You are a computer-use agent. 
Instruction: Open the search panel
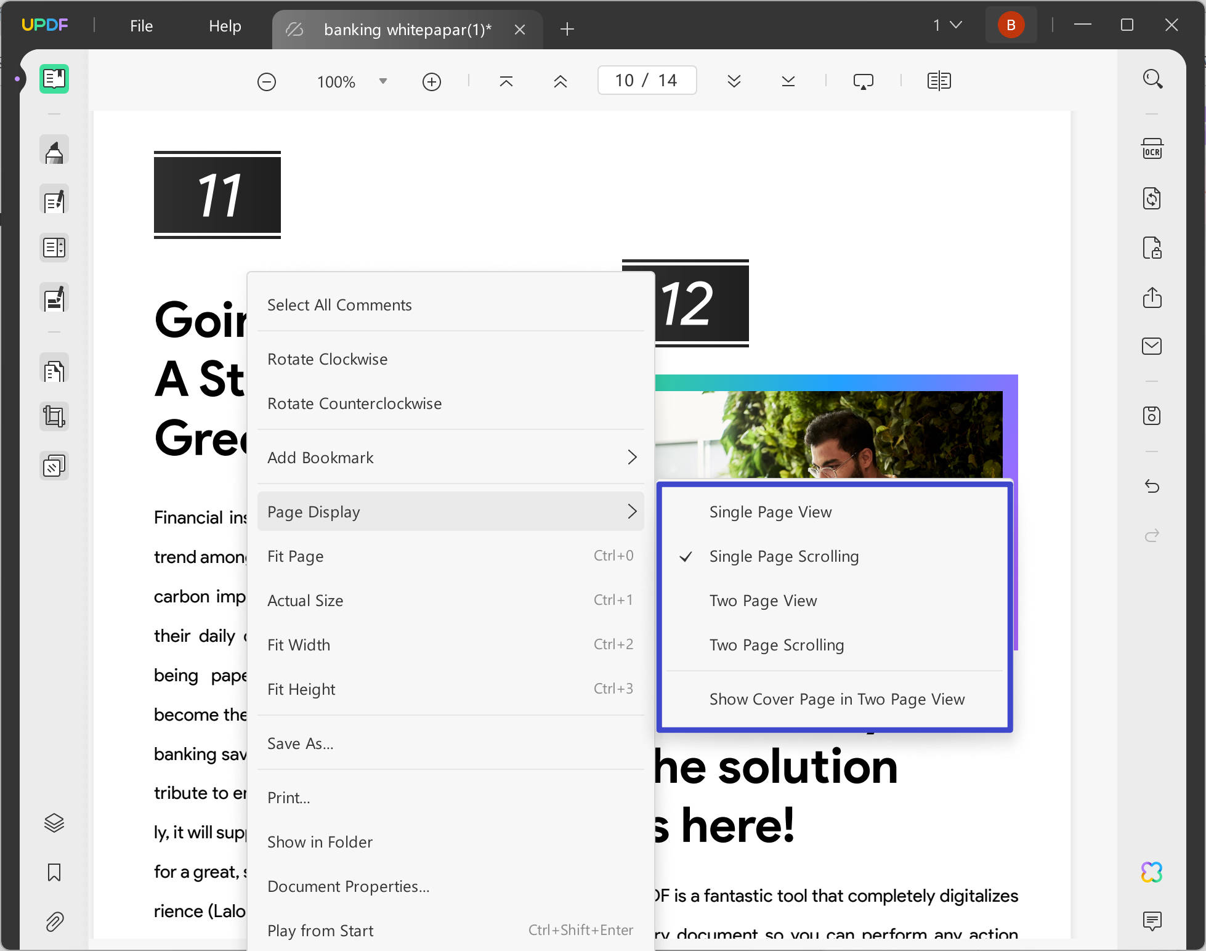1152,78
